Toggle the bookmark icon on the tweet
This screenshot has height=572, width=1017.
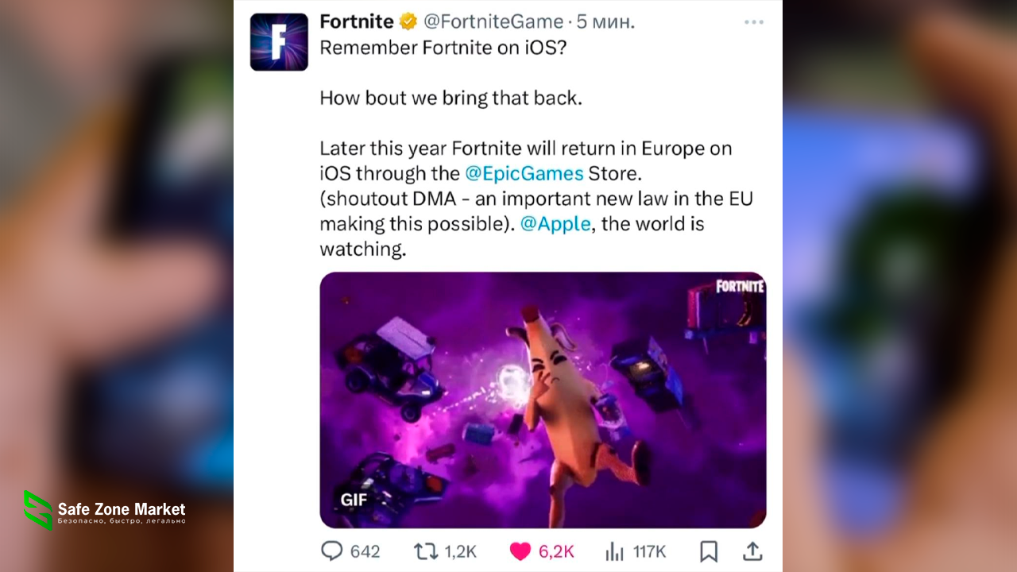pyautogui.click(x=709, y=551)
